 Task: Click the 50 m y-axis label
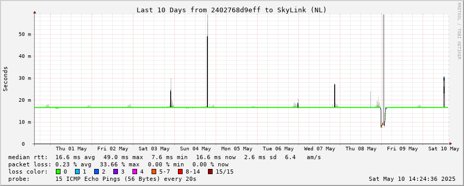25,34
